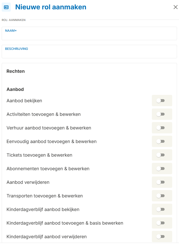This screenshot has width=179, height=245.
Task: Toggle Transporten toevoegen & bewerken switch
Action: point(161,196)
